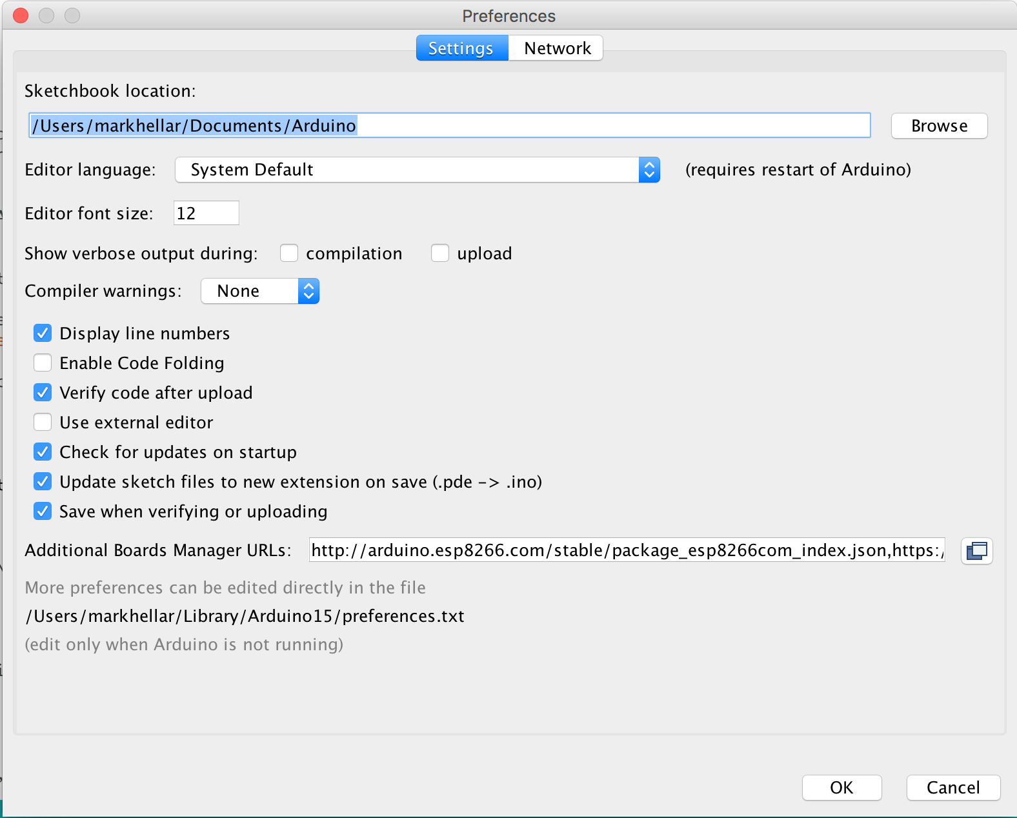Disable Check for updates on startup
Screen dimensions: 1017x818
43,452
